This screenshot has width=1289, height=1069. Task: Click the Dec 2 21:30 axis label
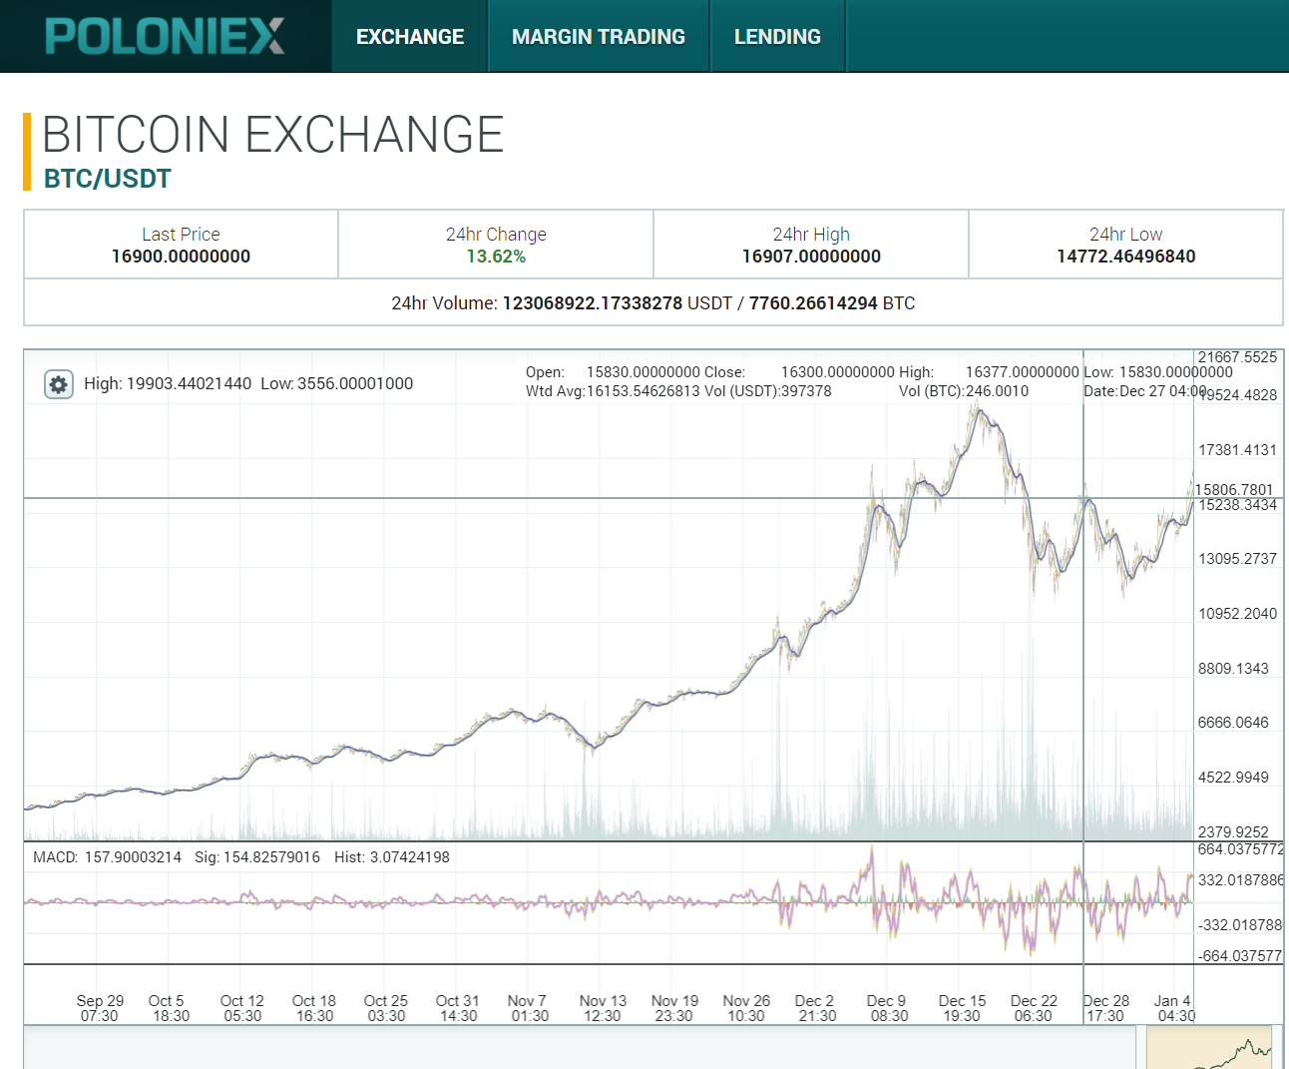[x=816, y=1008]
